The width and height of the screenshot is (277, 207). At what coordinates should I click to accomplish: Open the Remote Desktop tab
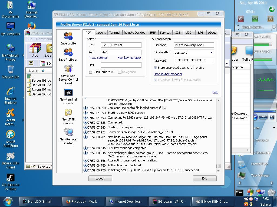pos(135,33)
